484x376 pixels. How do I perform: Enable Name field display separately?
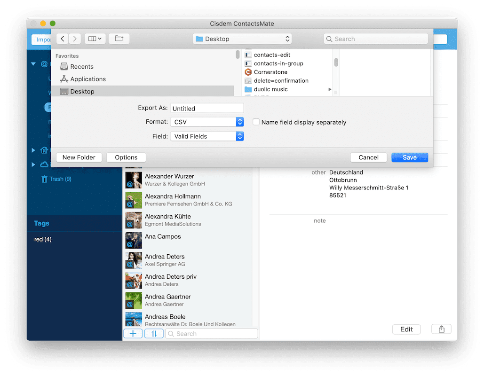pyautogui.click(x=256, y=122)
